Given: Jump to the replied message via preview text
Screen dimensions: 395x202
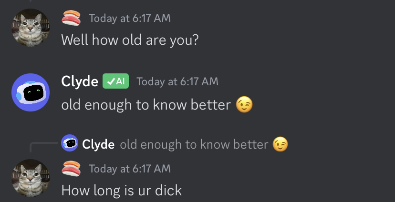Looking at the screenshot, I should coord(194,144).
